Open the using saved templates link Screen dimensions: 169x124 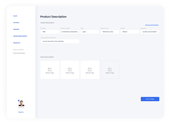tap(152, 25)
